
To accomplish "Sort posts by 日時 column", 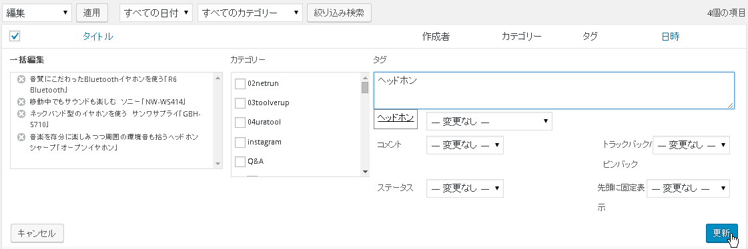I will click(x=670, y=37).
